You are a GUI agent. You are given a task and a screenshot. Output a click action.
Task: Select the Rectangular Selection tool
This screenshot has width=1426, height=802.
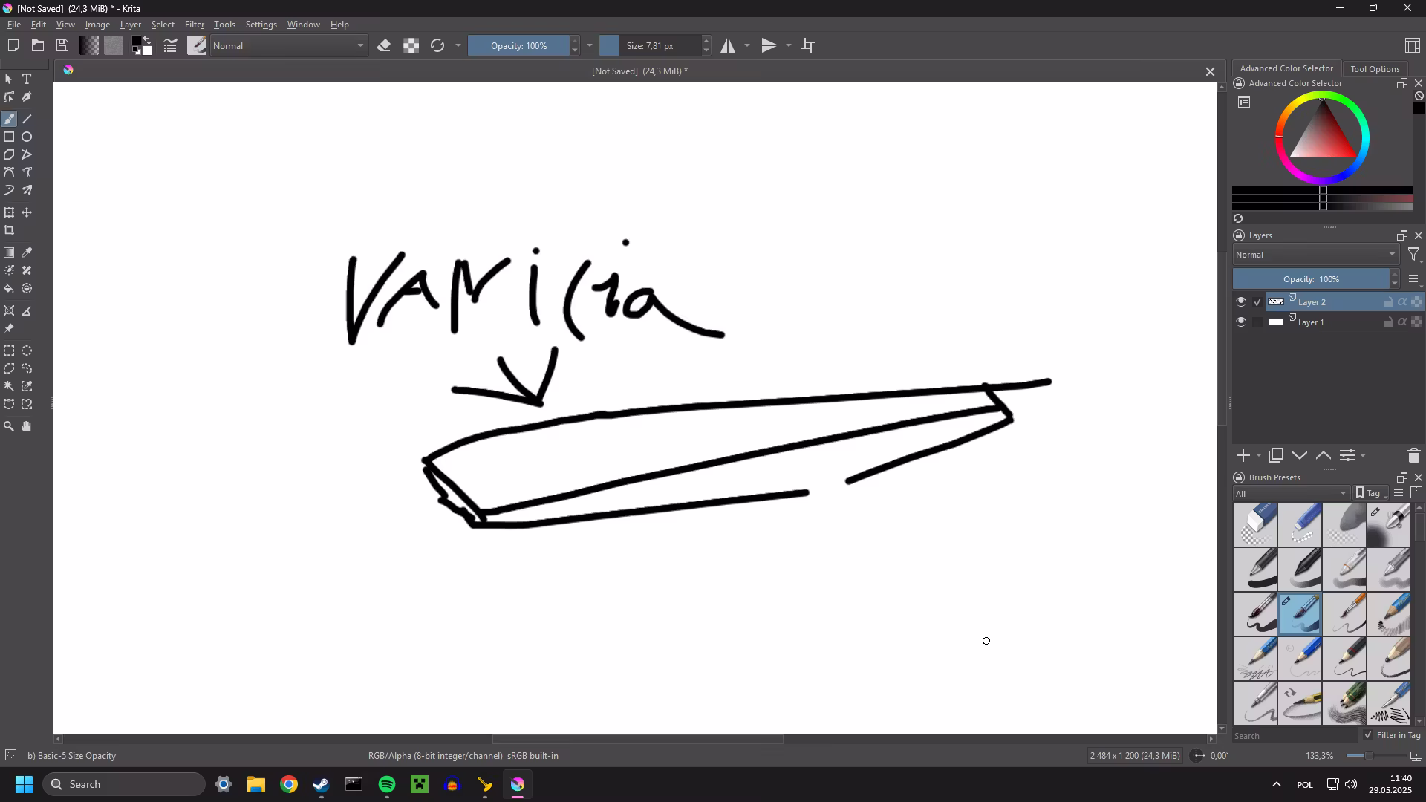[9, 350]
